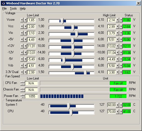Decrease +12V high limit with left arrow
The width and height of the screenshot is (142, 131).
tap(118, 46)
